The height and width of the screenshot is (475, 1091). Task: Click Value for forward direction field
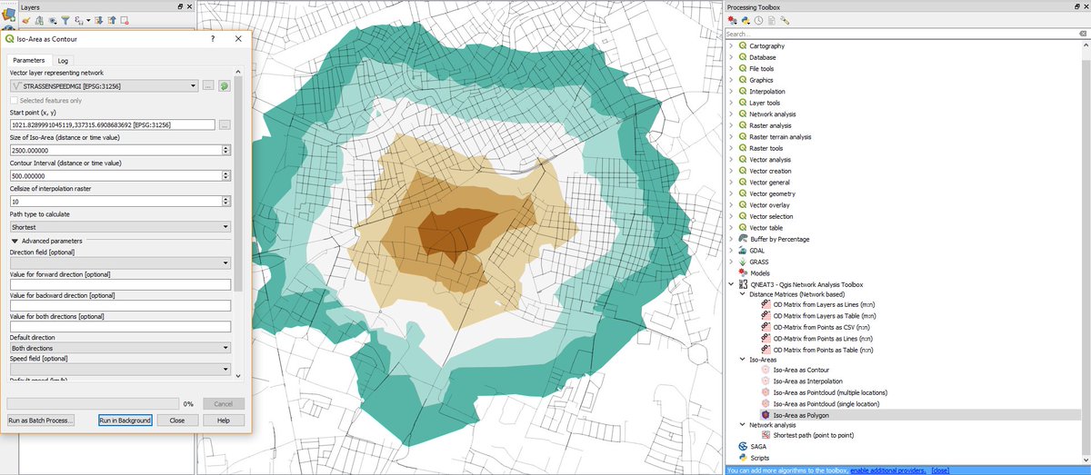[x=118, y=284]
